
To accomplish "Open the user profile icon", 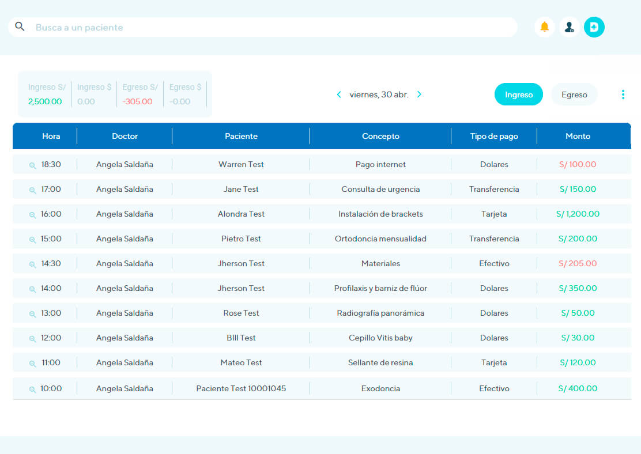I will [569, 27].
